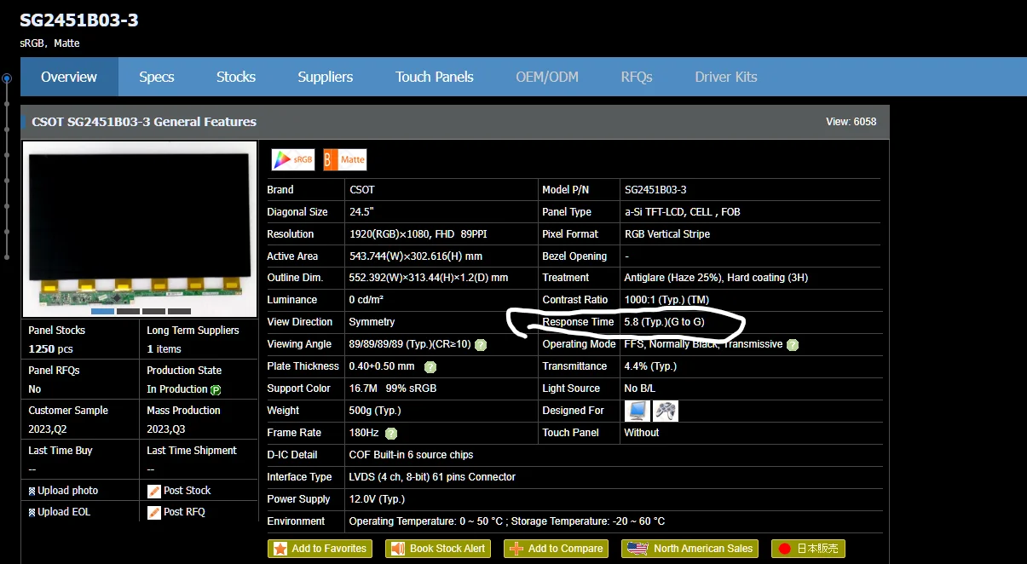Image resolution: width=1027 pixels, height=564 pixels.
Task: Click the pencil icon beside Post Stock
Action: click(x=154, y=491)
